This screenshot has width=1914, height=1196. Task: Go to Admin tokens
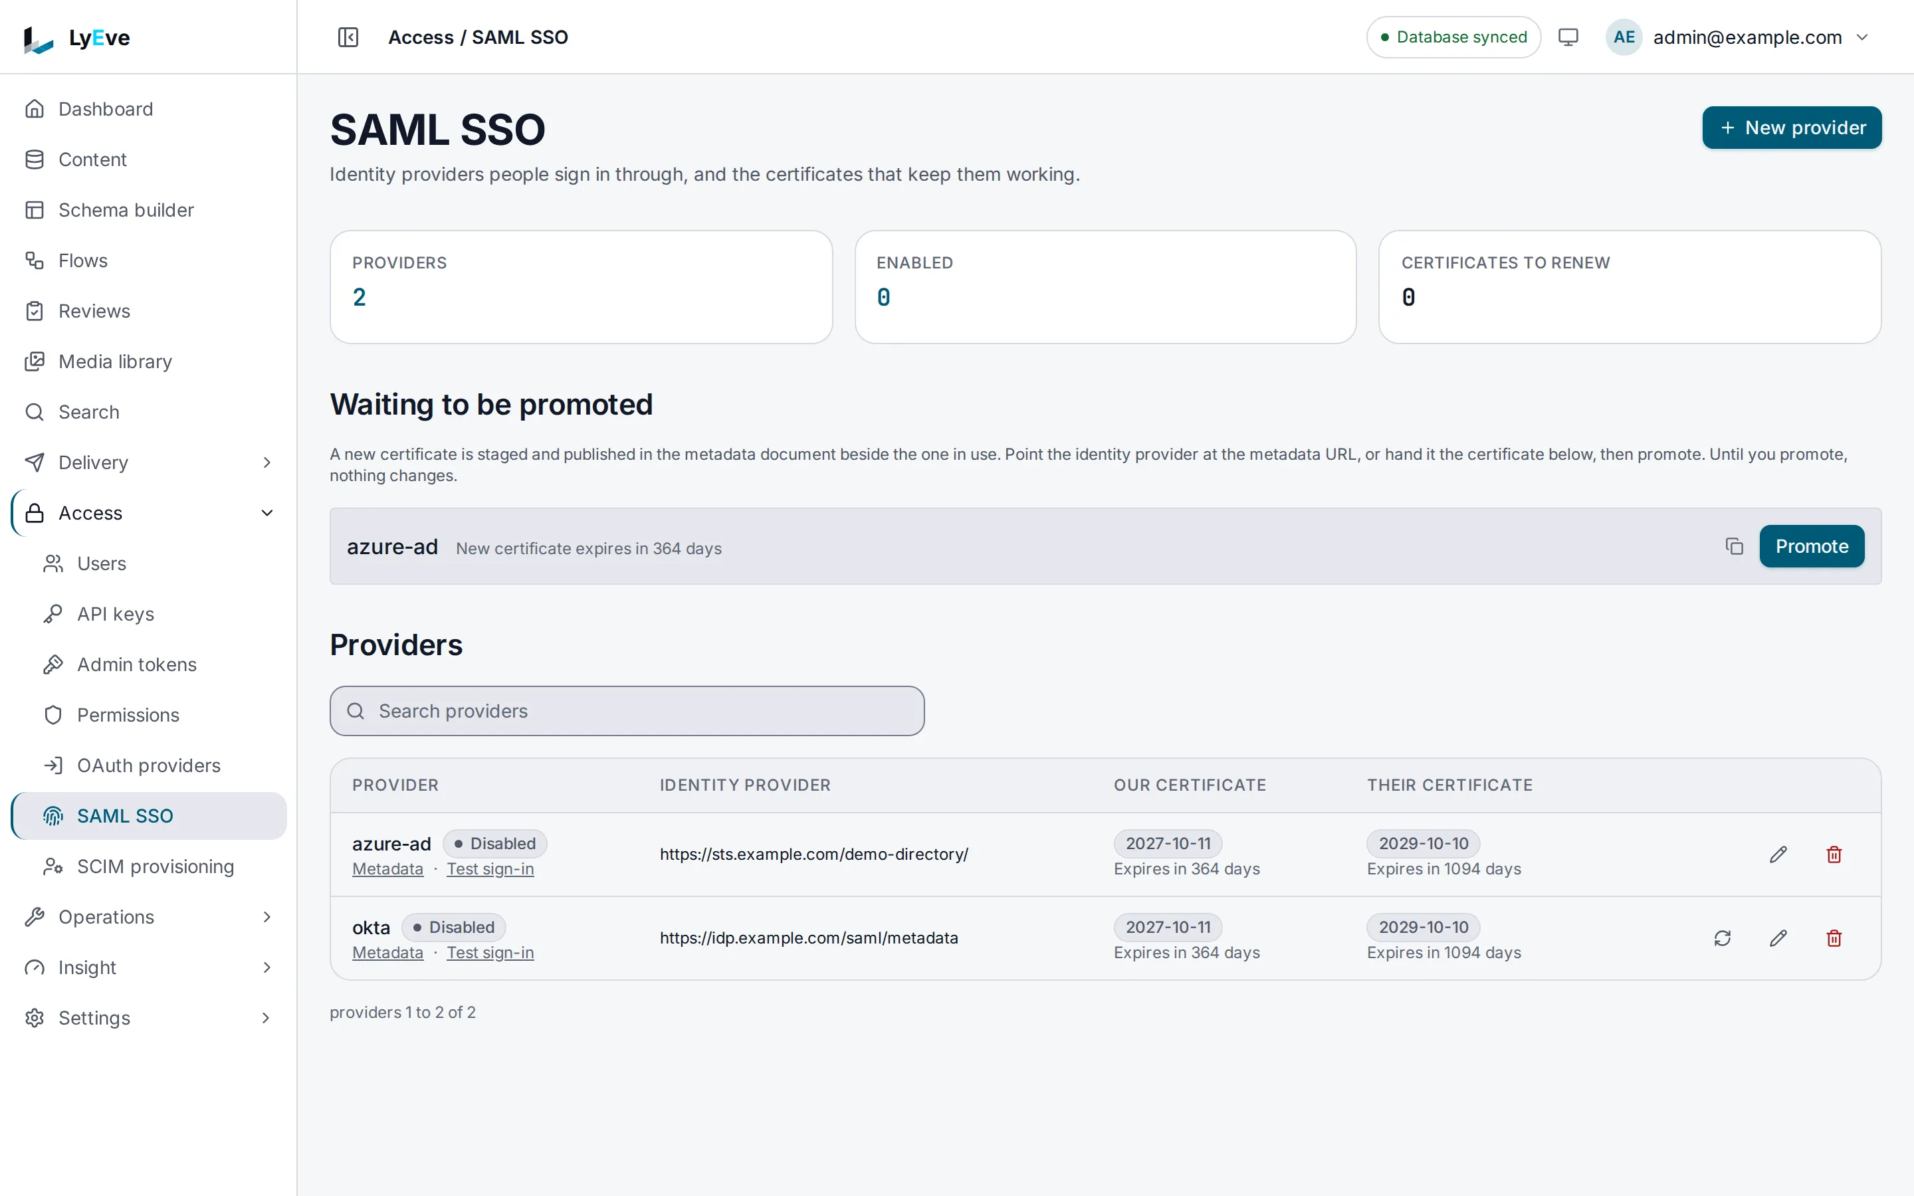tap(149, 664)
